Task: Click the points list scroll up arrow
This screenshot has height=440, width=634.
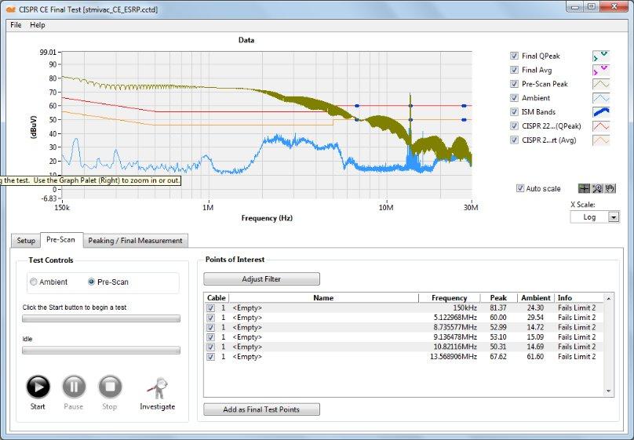Action: tap(609, 298)
